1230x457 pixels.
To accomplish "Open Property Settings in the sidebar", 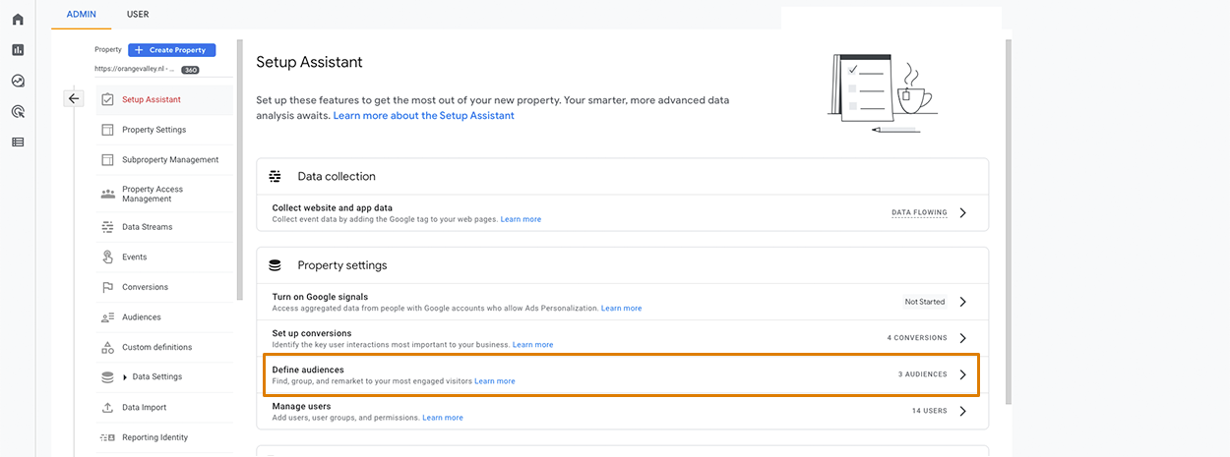I will pyautogui.click(x=154, y=130).
